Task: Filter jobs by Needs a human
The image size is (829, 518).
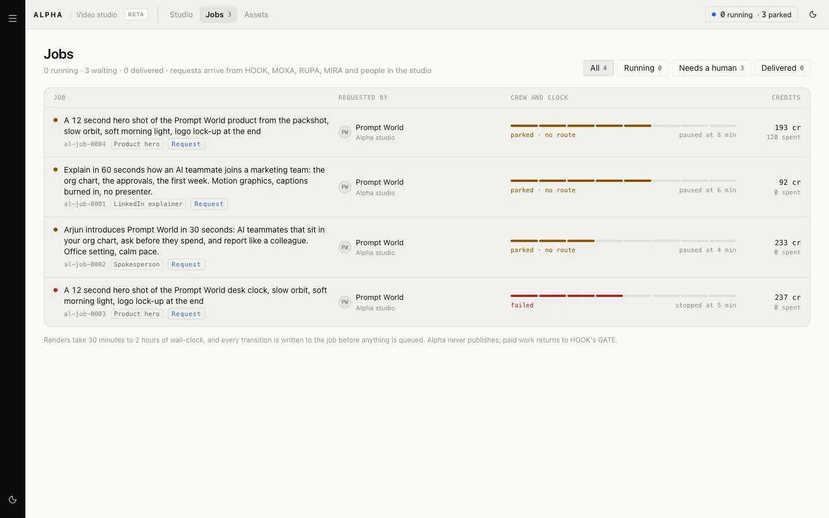Action: pos(712,68)
